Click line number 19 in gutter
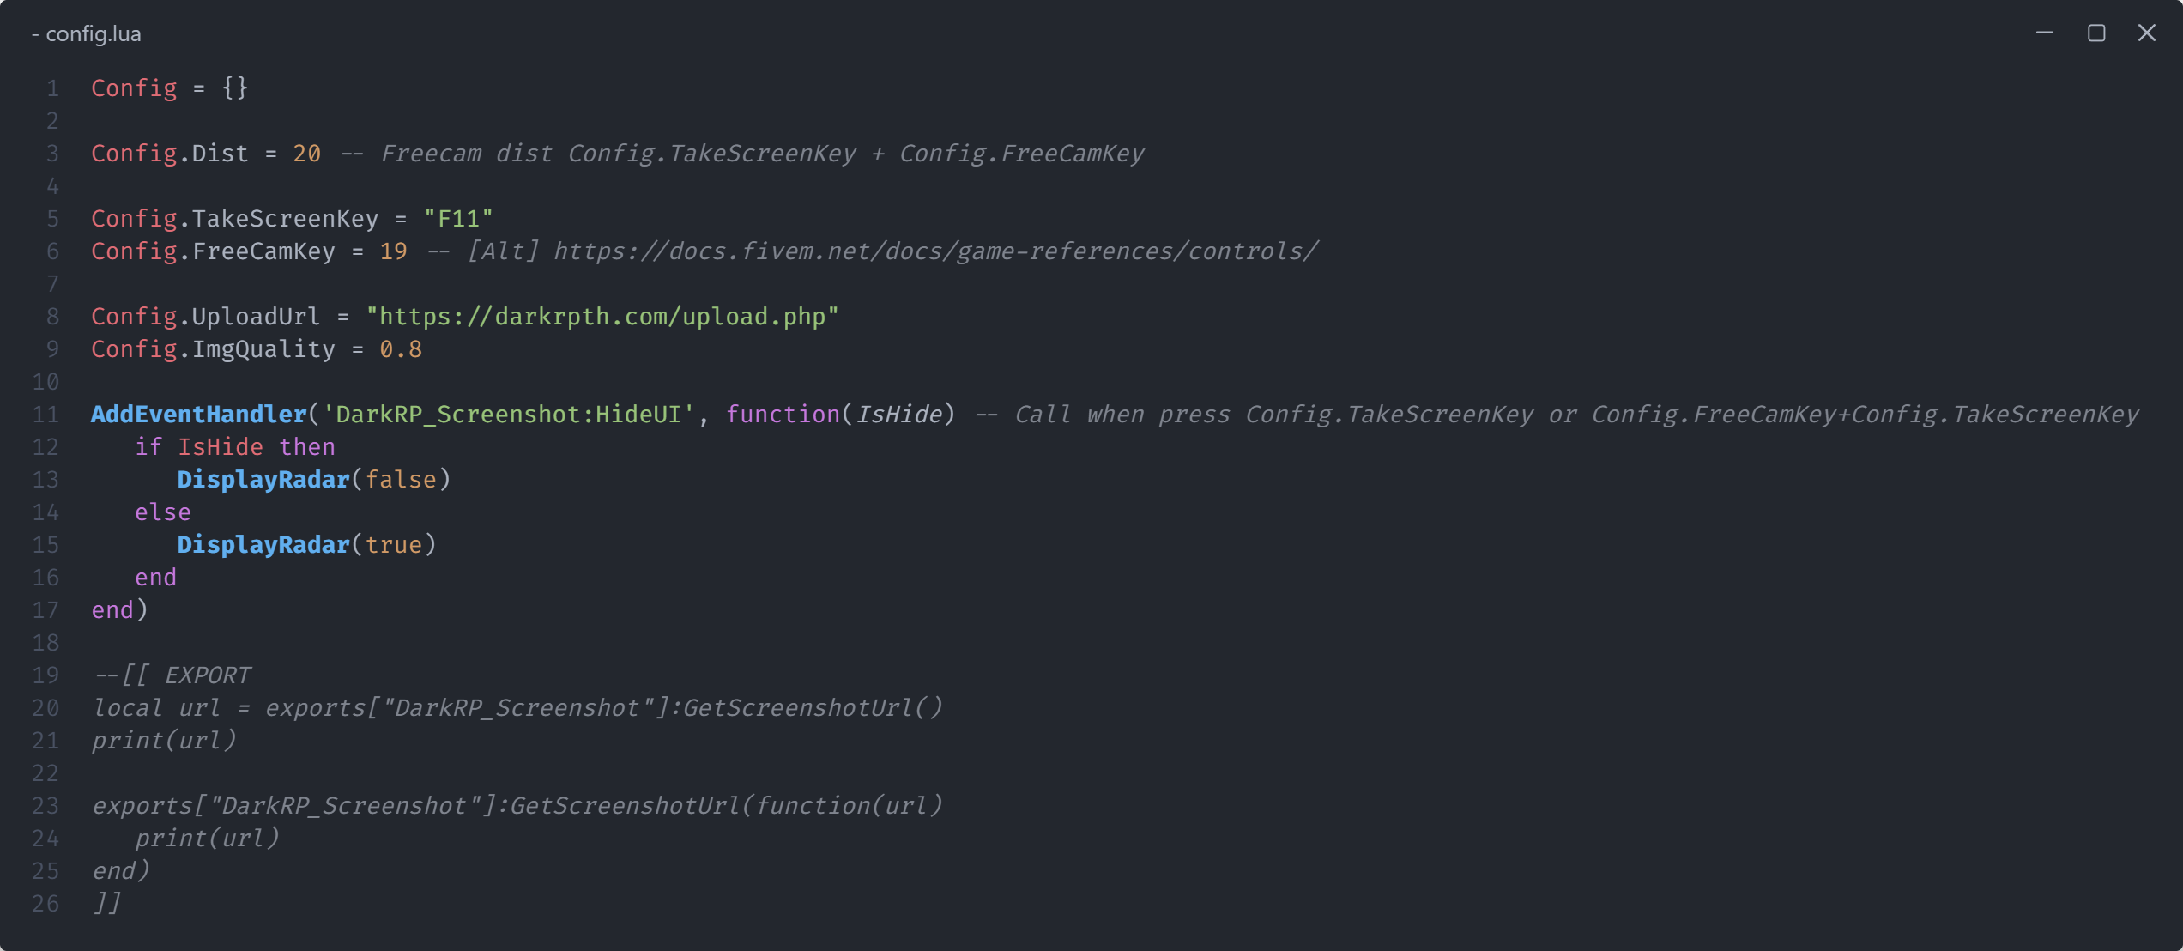Viewport: 2183px width, 951px height. pos(45,675)
